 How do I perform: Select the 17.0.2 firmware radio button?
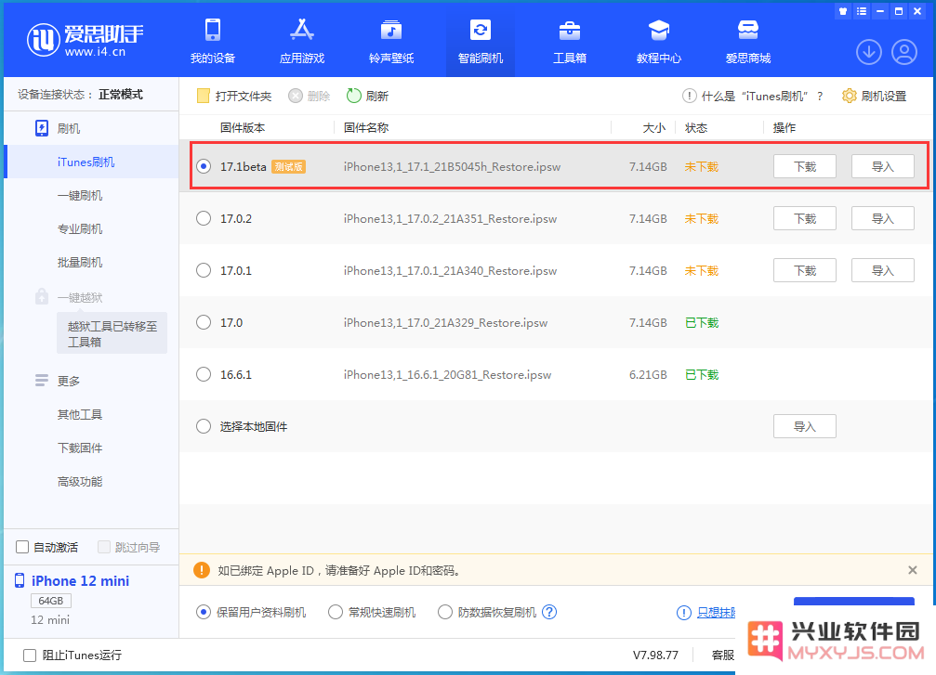pos(204,218)
